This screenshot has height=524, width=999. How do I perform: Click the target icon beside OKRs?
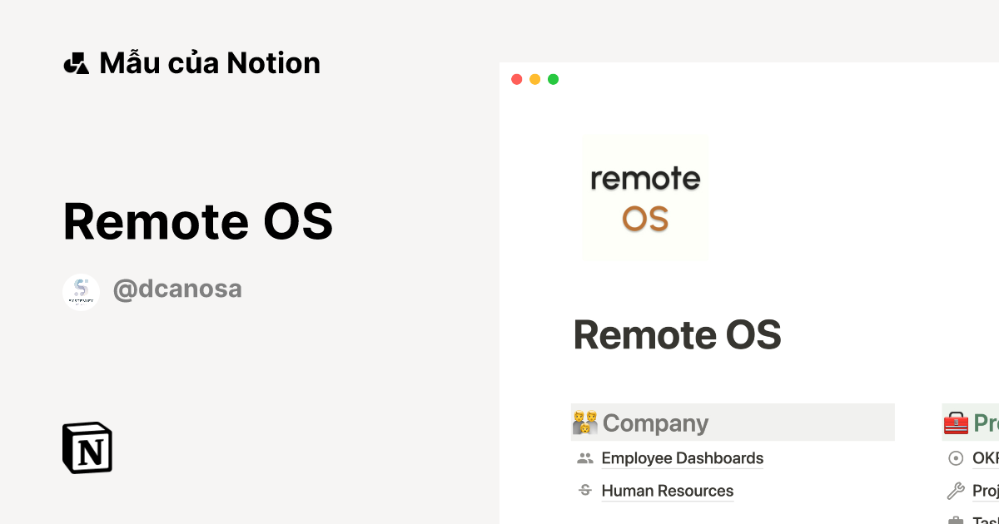click(x=954, y=457)
